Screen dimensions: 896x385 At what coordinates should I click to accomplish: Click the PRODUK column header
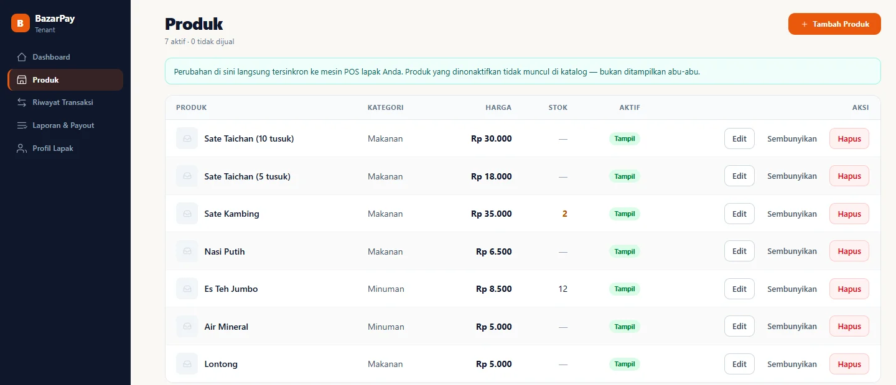coord(191,107)
